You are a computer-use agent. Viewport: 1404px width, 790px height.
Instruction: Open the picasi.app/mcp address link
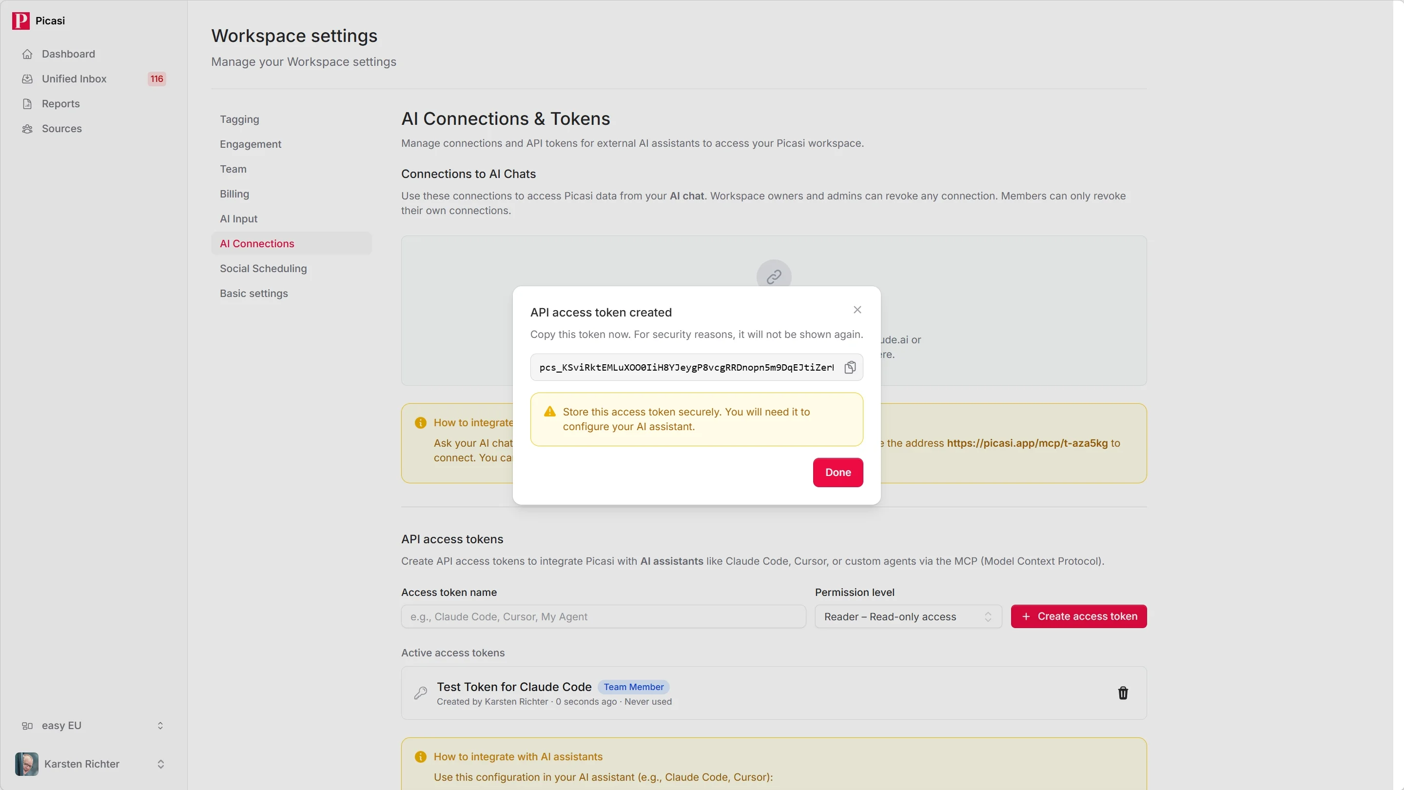(1027, 443)
